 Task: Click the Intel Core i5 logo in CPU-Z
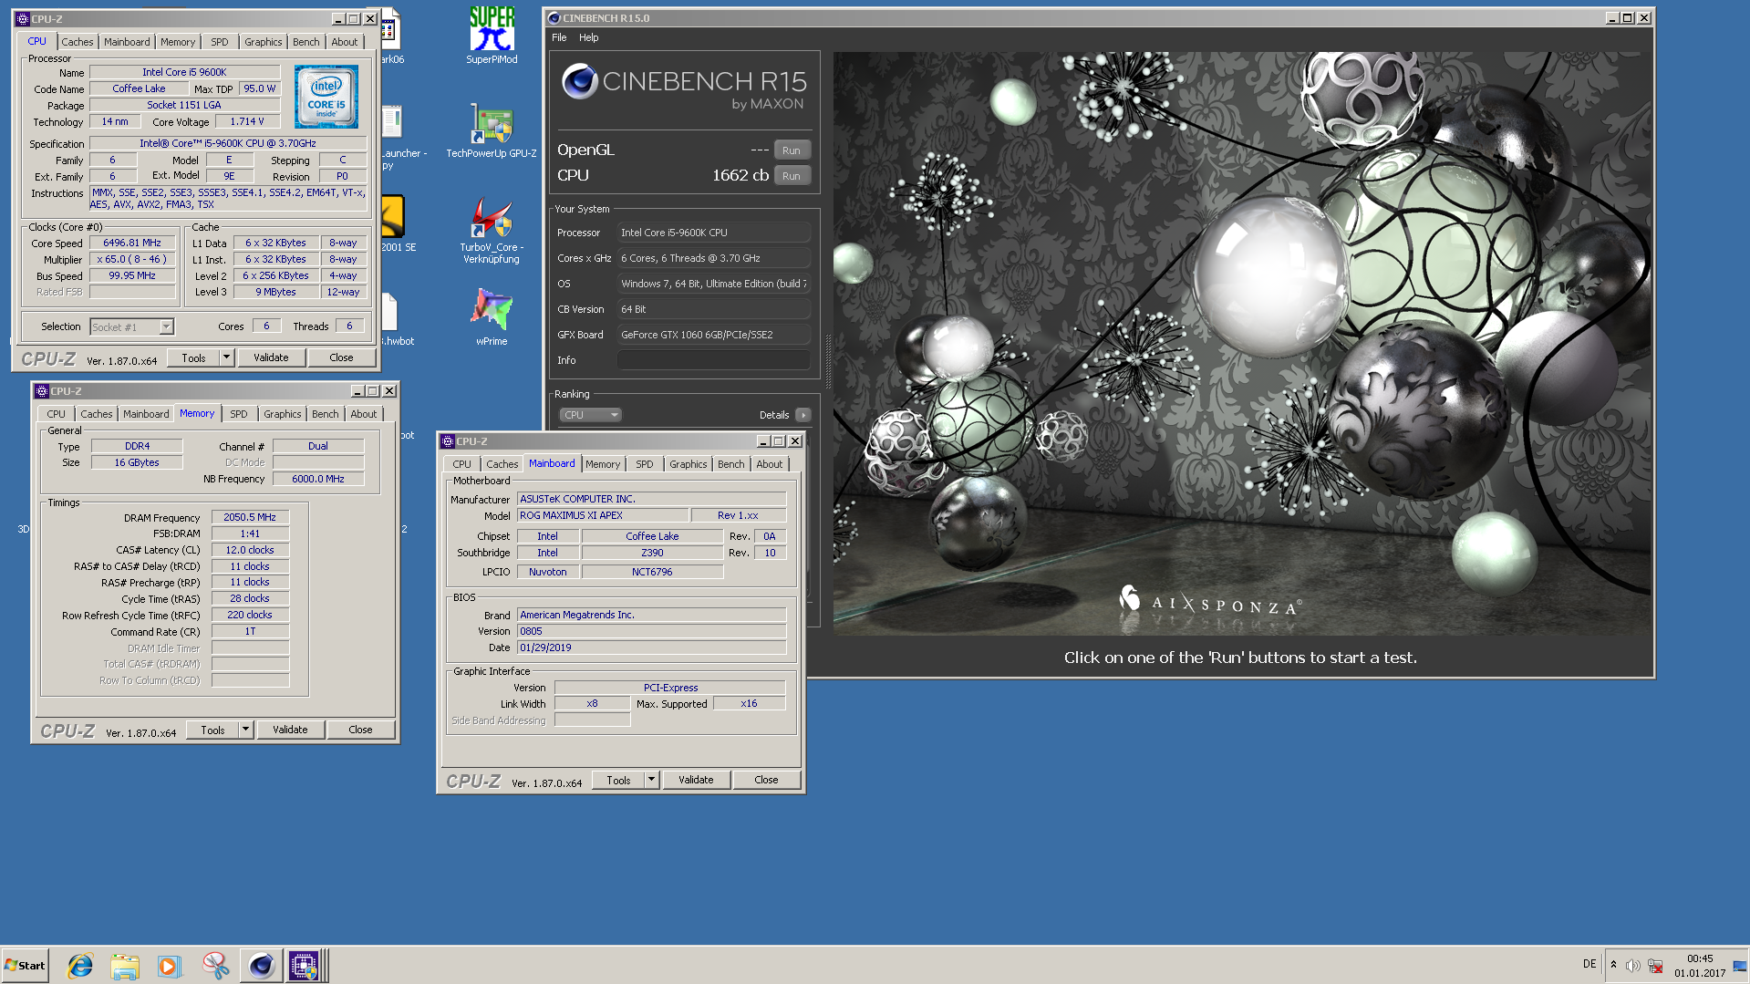[x=326, y=97]
